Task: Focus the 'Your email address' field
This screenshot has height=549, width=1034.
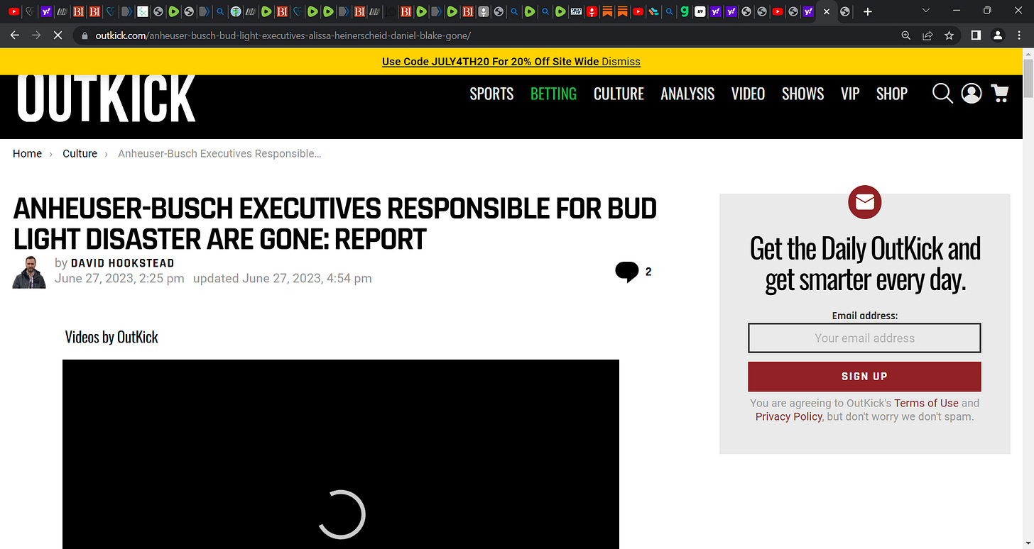Action: (864, 338)
